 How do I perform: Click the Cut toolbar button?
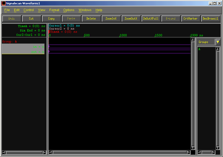31,19
